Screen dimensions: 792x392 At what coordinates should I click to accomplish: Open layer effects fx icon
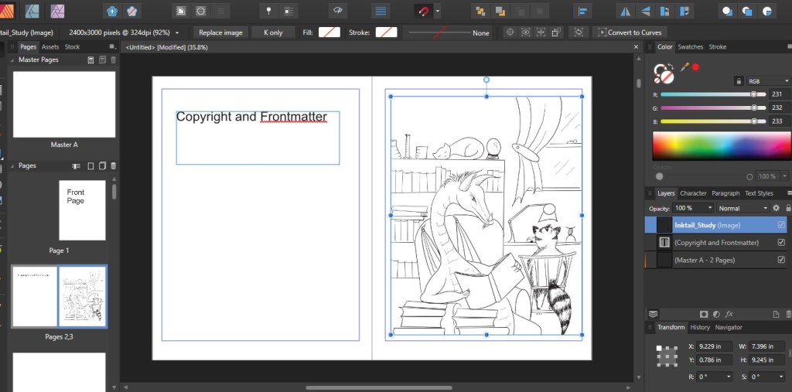(729, 314)
